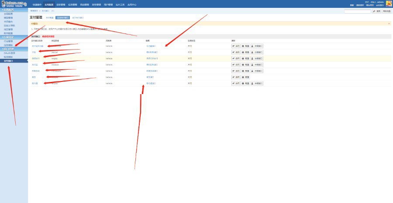Screen dimensions: 393x203
Task: Apply for interface in 支付宝双功能 row
Action: click(x=257, y=46)
